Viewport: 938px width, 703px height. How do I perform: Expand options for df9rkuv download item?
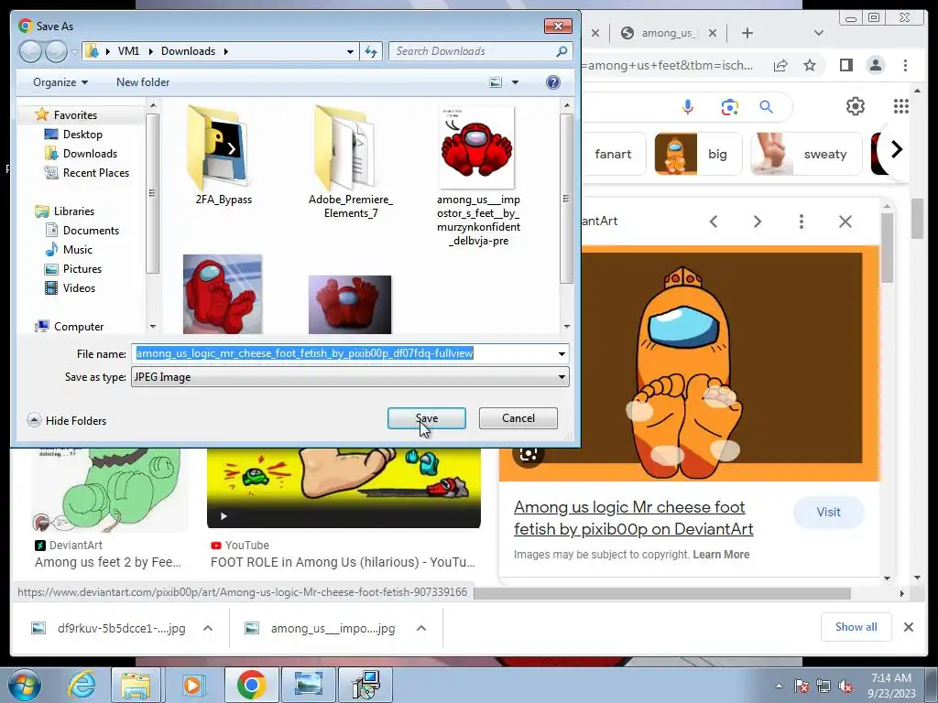[208, 628]
